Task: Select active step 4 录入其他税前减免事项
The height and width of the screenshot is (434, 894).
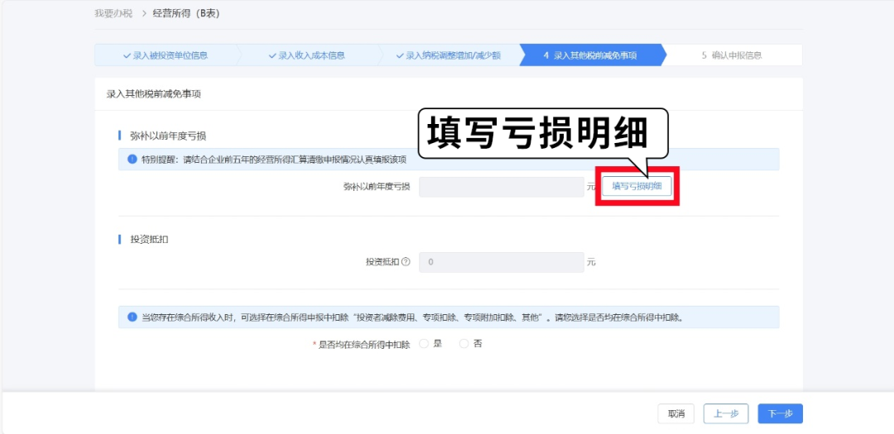Action: [590, 55]
